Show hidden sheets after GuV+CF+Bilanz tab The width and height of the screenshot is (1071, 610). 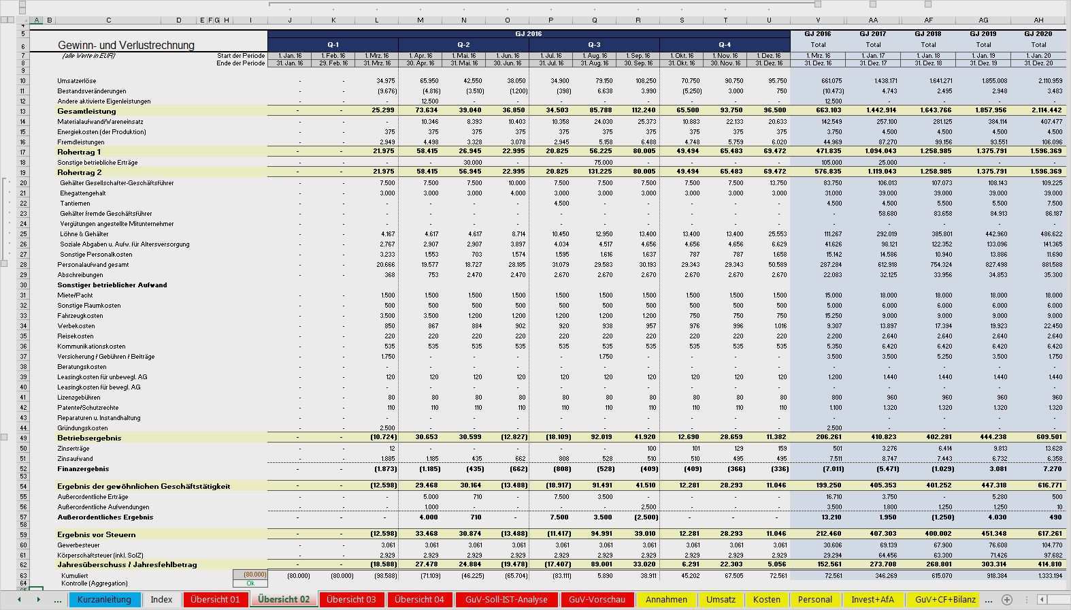tap(988, 600)
